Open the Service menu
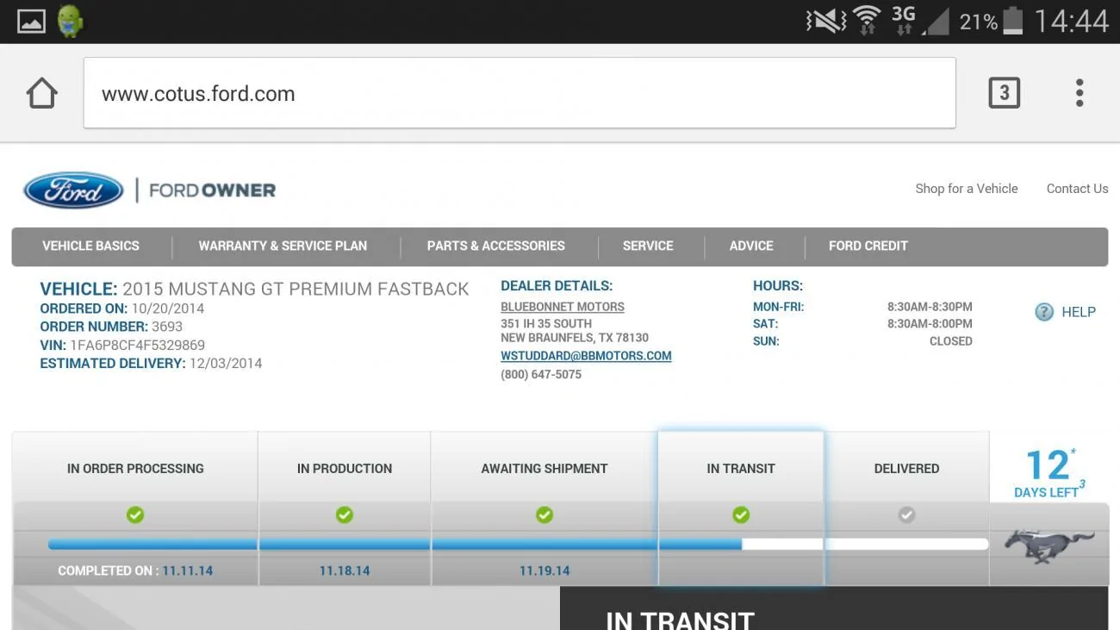This screenshot has width=1120, height=630. pos(648,246)
